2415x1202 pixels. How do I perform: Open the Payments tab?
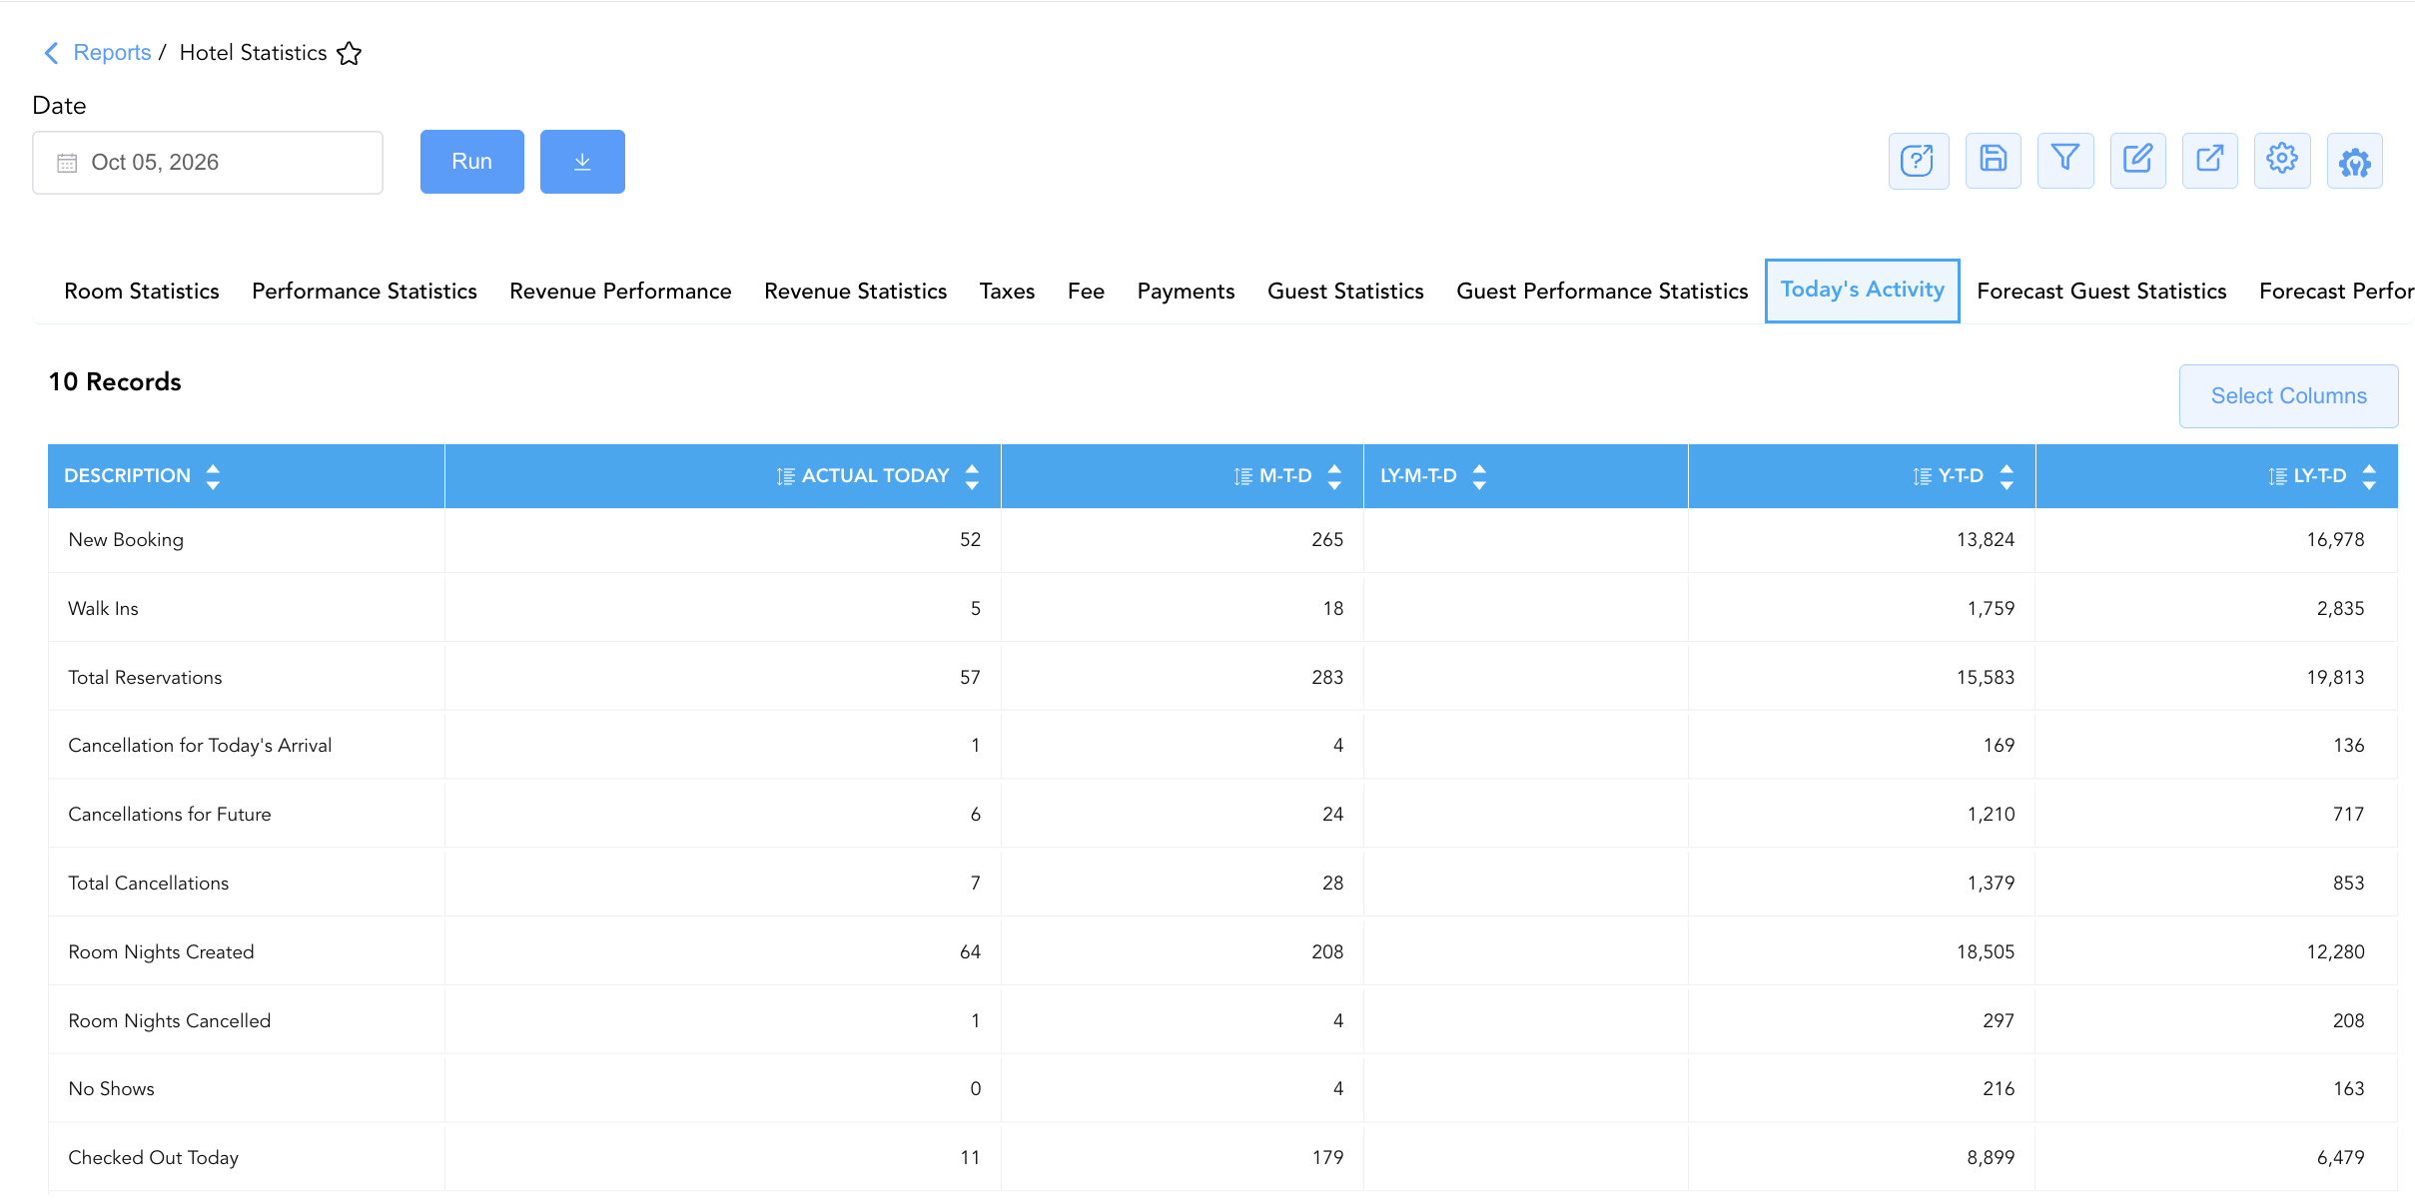coord(1186,292)
